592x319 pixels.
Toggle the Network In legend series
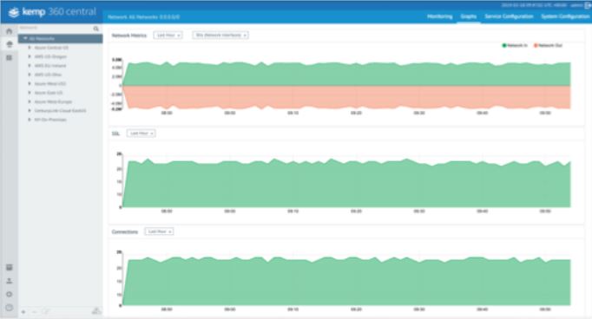coord(514,45)
